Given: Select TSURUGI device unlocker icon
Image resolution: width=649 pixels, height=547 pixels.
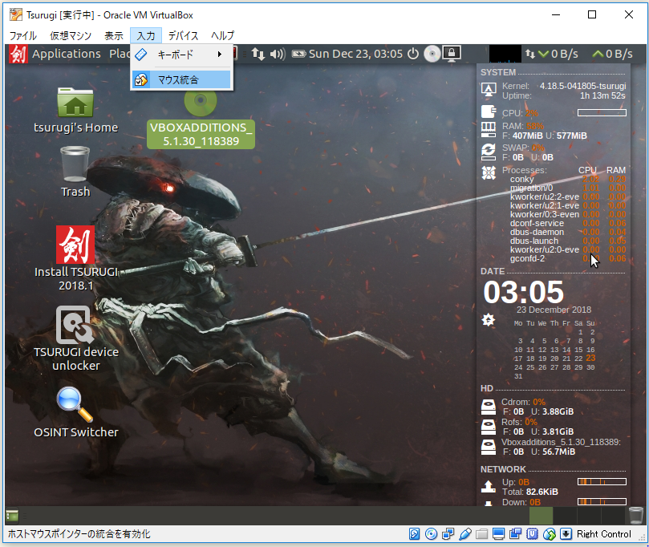Looking at the screenshot, I should click(75, 338).
